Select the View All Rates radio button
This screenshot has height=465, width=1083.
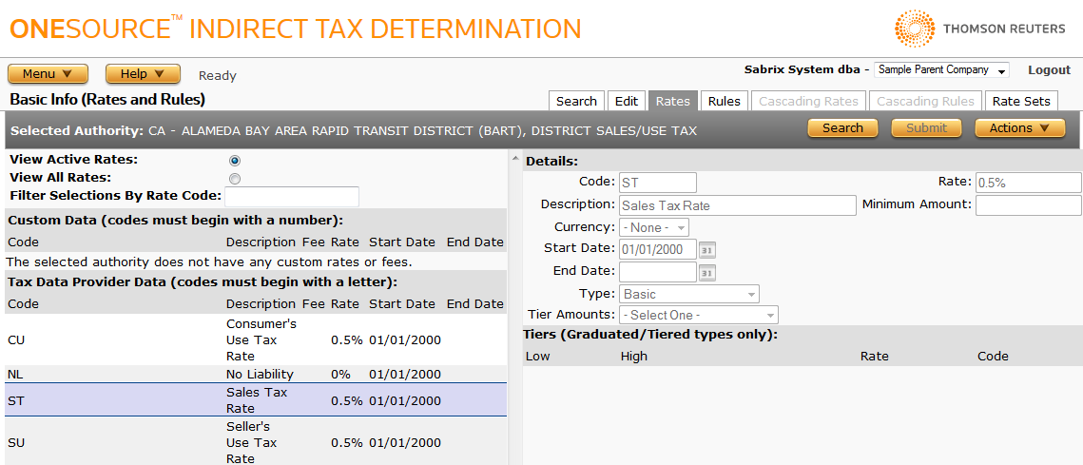[235, 178]
